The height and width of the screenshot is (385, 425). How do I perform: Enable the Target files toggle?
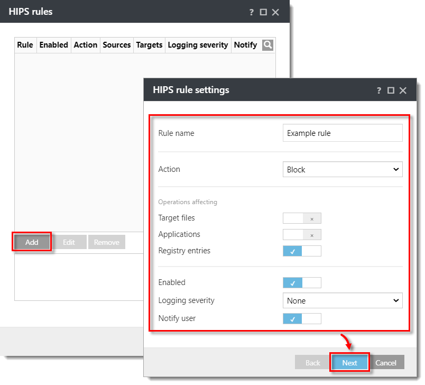coord(302,218)
